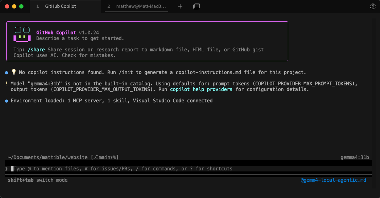
Task: Click the git branch main indicator
Action: point(105,157)
